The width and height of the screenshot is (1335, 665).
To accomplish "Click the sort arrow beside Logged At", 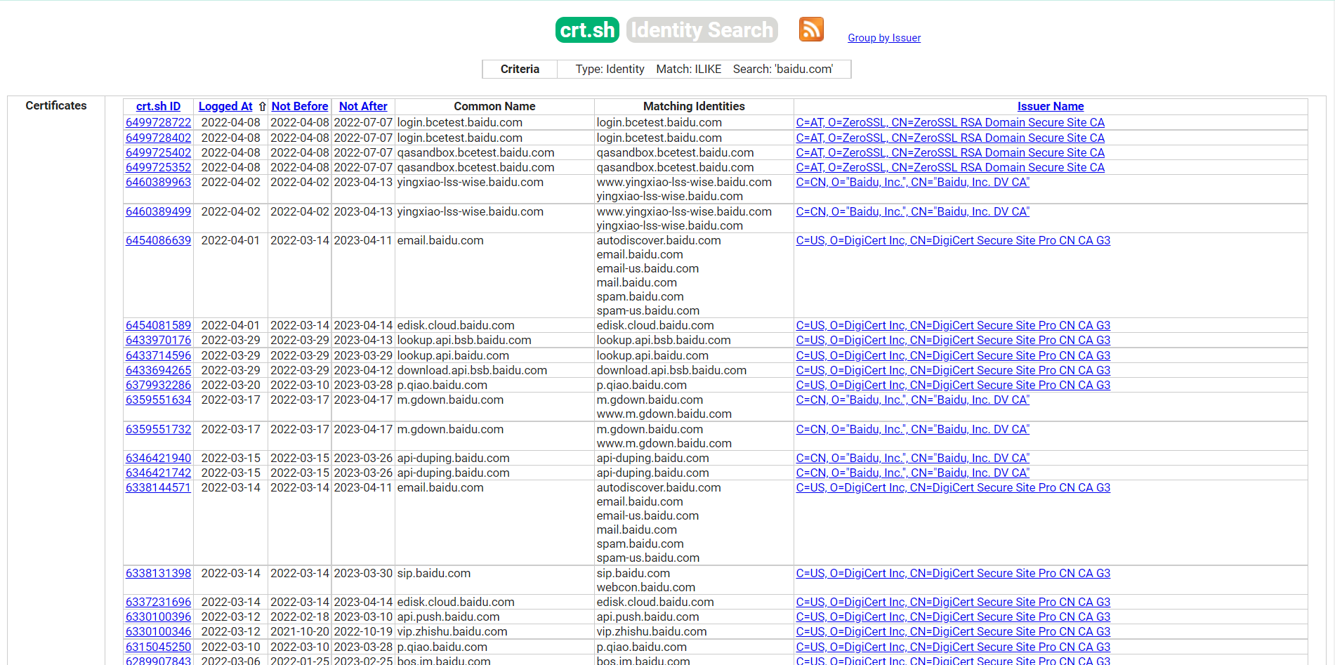I will pos(262,106).
